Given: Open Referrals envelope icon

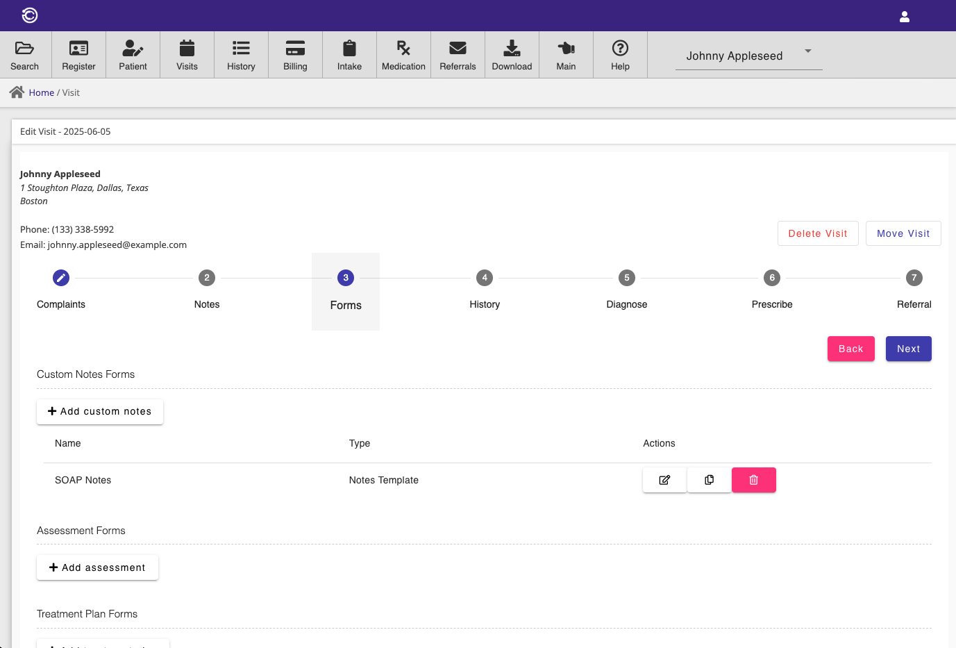Looking at the screenshot, I should click(x=458, y=49).
